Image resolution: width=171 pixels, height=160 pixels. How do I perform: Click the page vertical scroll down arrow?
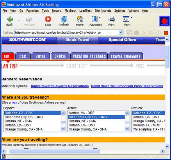coord(167,146)
